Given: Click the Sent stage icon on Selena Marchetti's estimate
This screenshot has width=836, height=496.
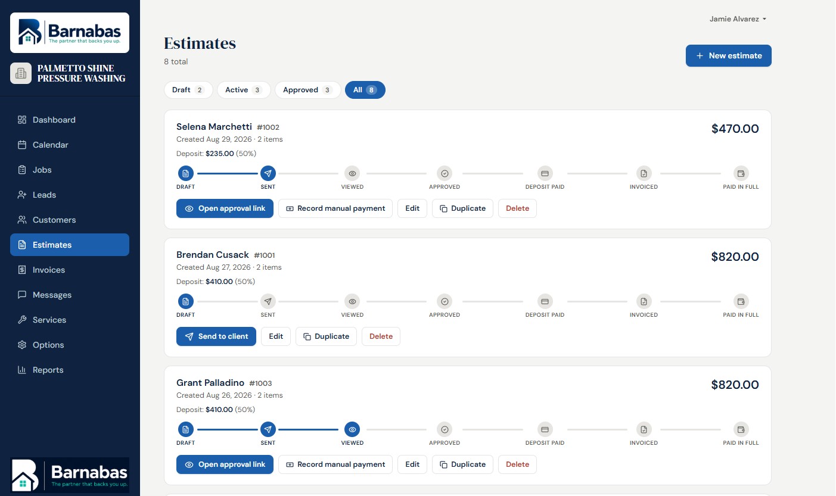Looking at the screenshot, I should (x=268, y=173).
